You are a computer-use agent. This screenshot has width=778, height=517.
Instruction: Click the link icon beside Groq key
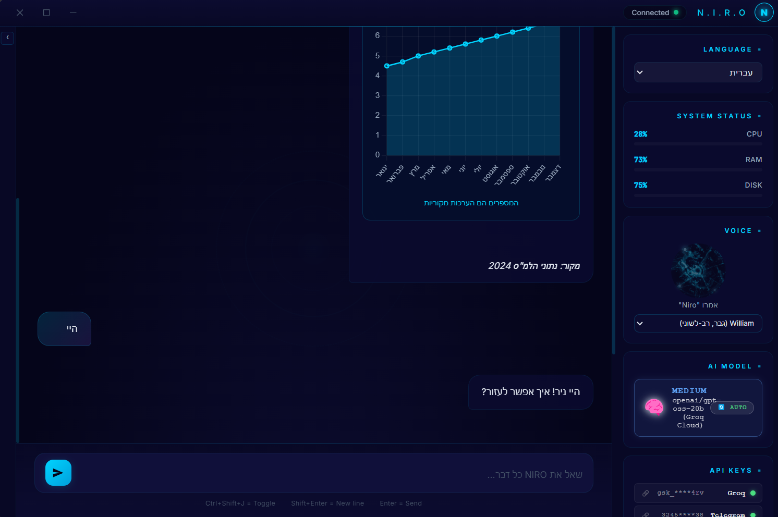(x=646, y=493)
